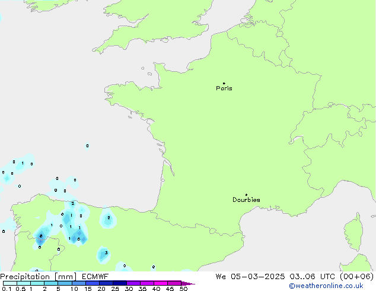Click the 'Precipitation [mm]' title text
The height and width of the screenshot is (291, 376).
[x=38, y=277]
